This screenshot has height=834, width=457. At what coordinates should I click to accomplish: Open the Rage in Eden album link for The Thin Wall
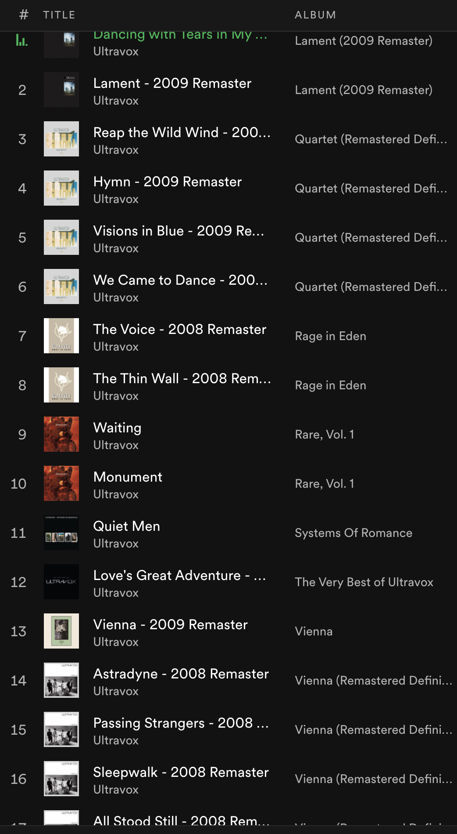click(330, 385)
